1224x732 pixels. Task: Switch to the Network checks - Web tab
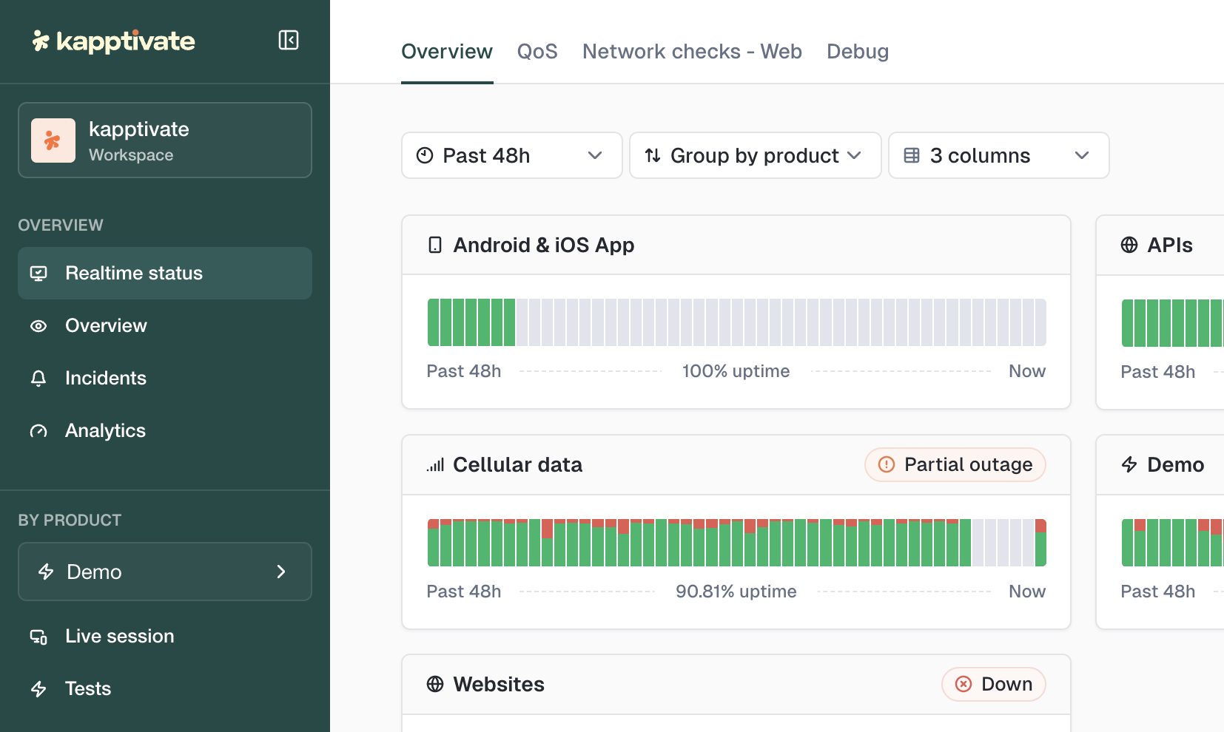coord(692,52)
